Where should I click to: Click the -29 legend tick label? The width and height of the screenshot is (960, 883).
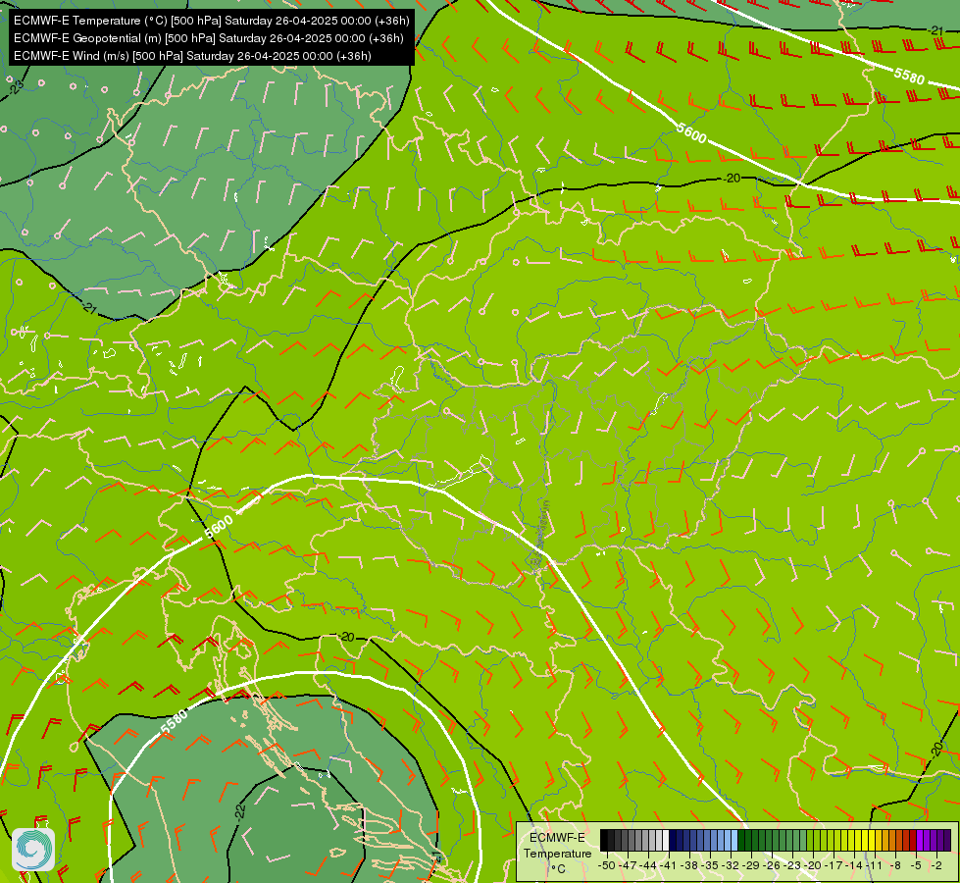750,865
